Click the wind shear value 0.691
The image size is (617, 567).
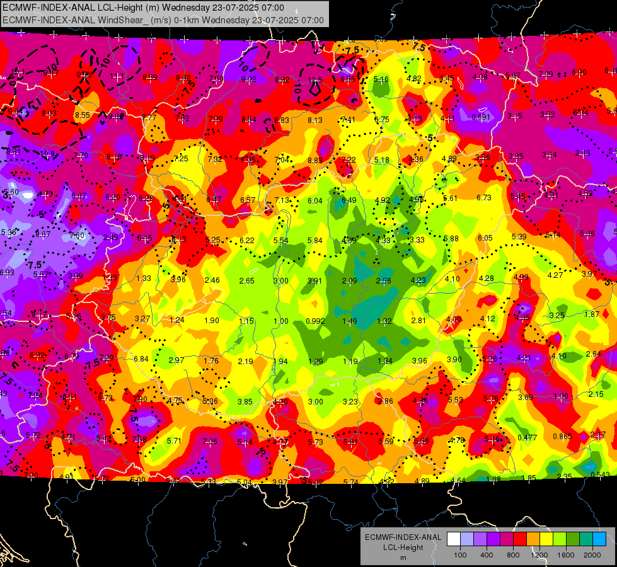481,117
